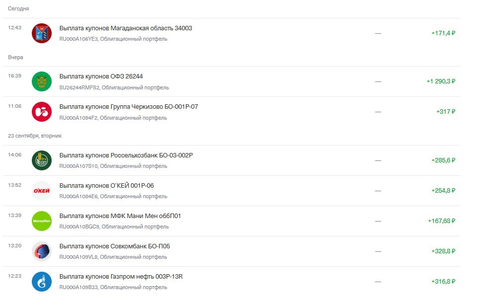
Task: Click the +1 290,3 ₽ amount
Action: point(441,81)
